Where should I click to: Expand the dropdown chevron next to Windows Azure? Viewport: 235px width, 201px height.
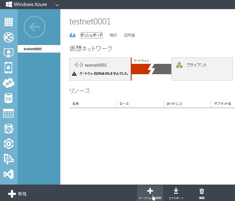click(x=57, y=5)
